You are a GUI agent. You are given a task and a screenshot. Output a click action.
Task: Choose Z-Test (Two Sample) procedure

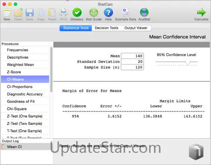(25, 124)
